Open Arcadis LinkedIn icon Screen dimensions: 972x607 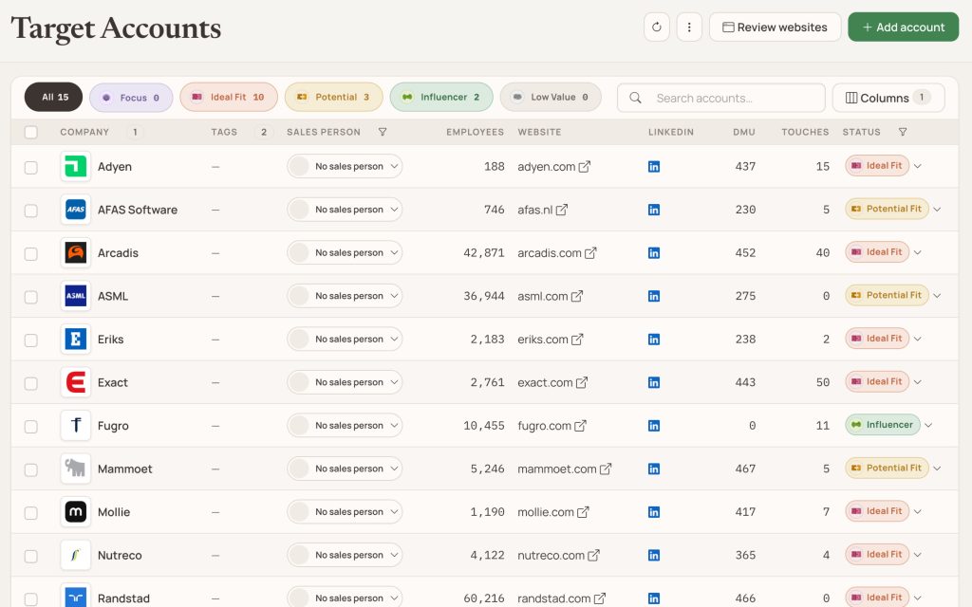[653, 252]
